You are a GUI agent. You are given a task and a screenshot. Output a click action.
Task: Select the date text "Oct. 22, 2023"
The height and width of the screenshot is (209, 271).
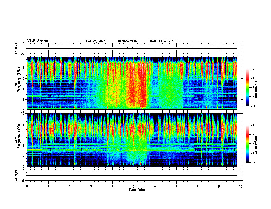(x=95, y=41)
